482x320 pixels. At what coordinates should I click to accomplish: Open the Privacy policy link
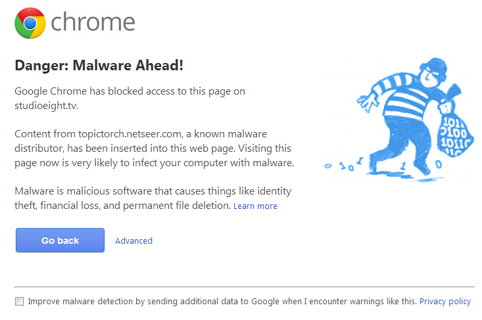[445, 302]
